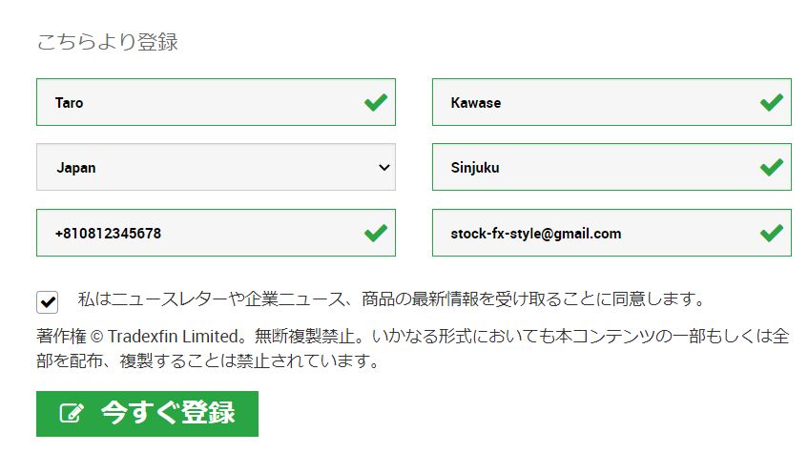808x453 pixels.
Task: Select the Sinjuku city input field
Action: pos(591,167)
